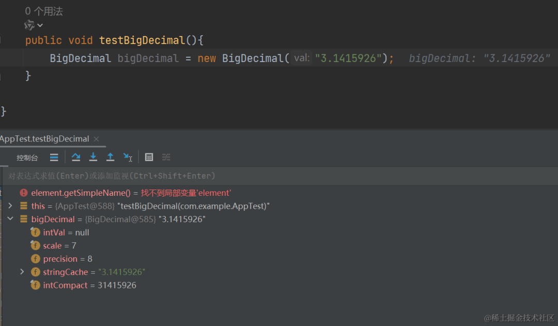
Task: Expand the 'this' variable node
Action: (10, 206)
